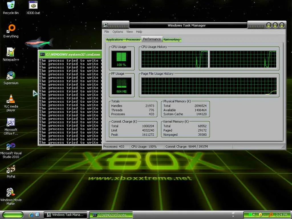The height and width of the screenshot is (219, 292).
Task: Click the cmd.exe window title bar
Action: pos(70,54)
